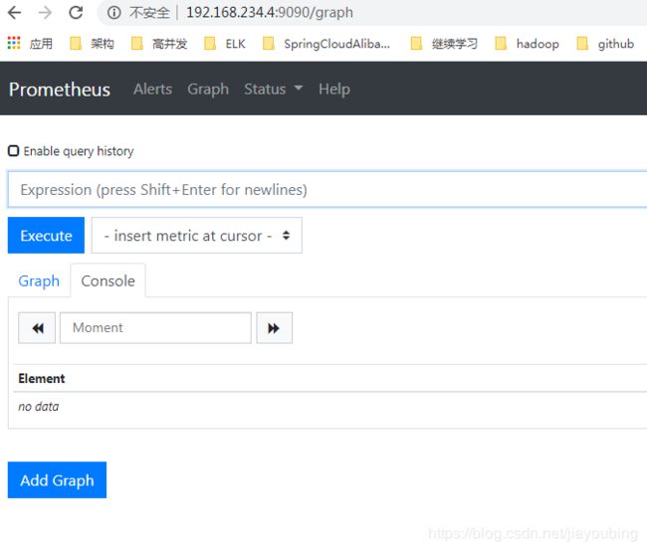Open the insert metric at cursor dropdown
Screen dimensions: 647x551
click(197, 236)
